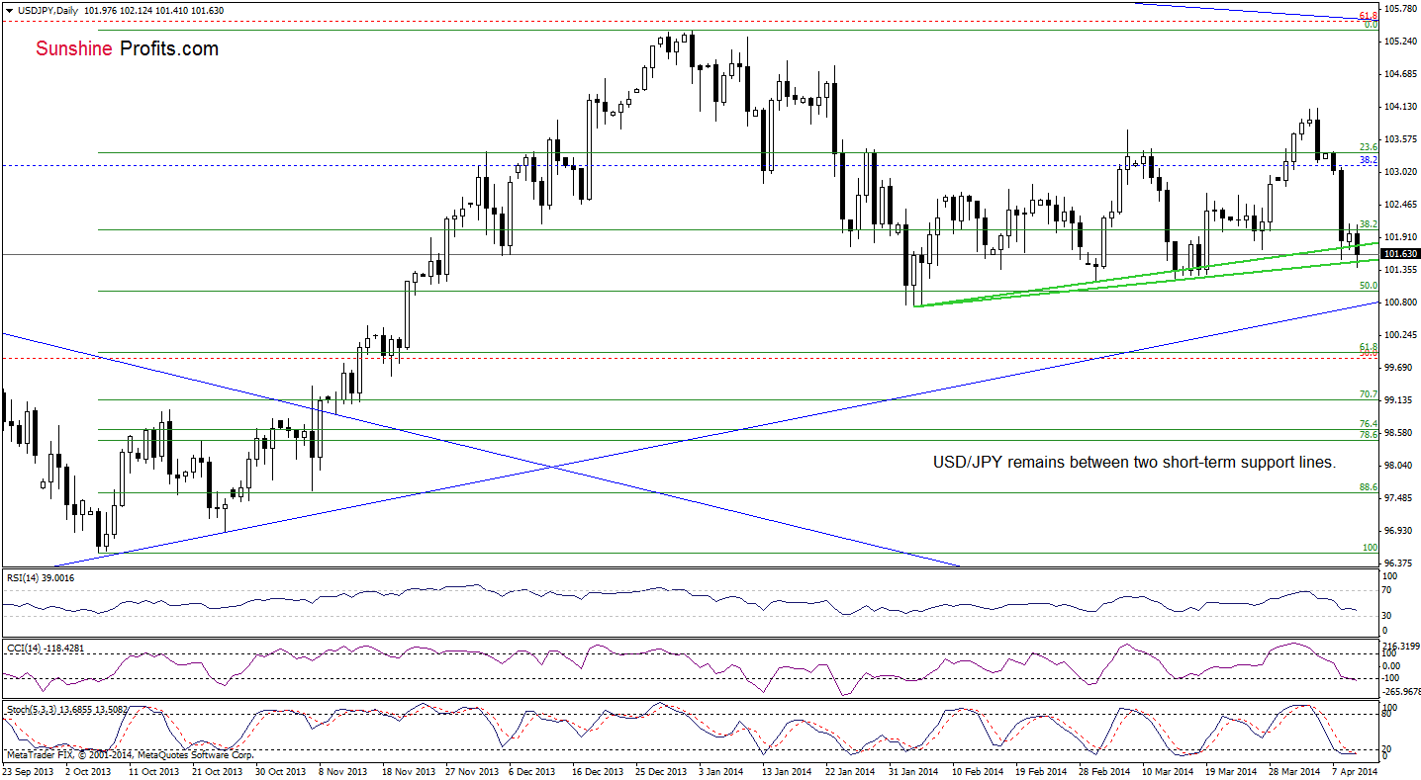
Task: Click the Sunshine Profits.com logo text
Action: pyautogui.click(x=128, y=48)
